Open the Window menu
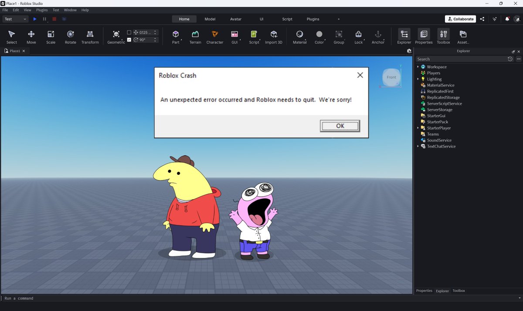 70,10
